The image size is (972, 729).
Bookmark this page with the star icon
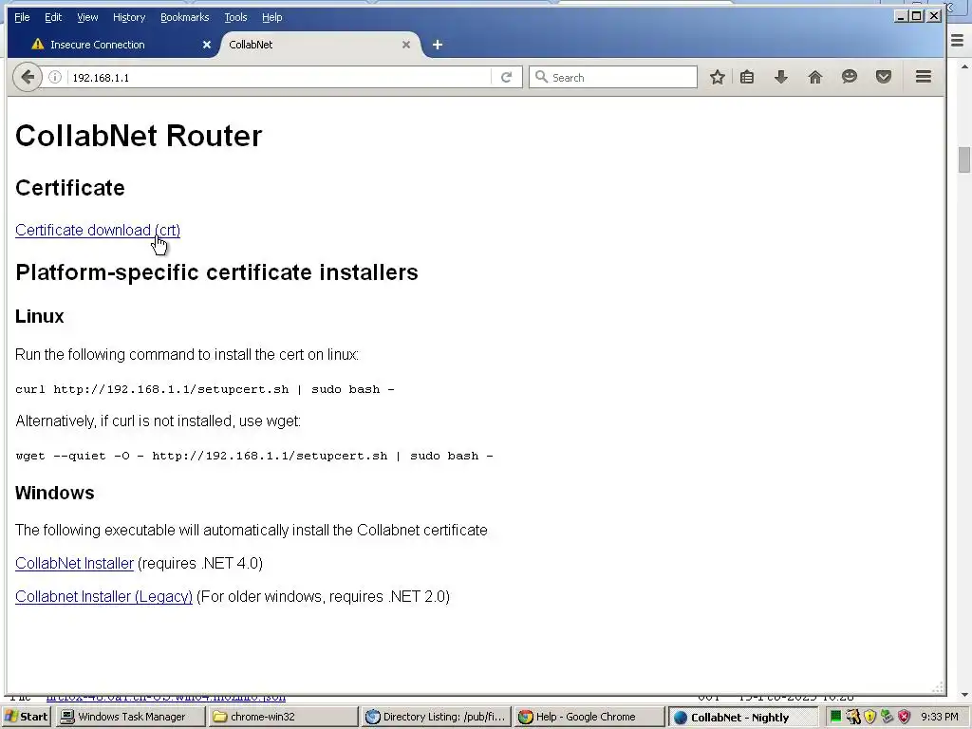(718, 77)
